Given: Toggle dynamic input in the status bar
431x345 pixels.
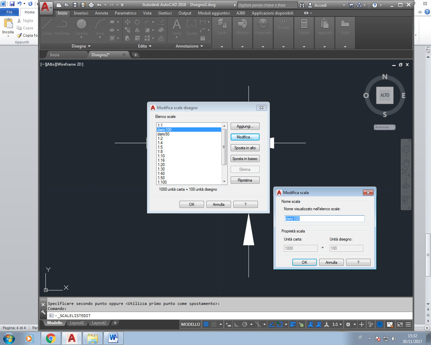Looking at the screenshot, I should click(228, 324).
